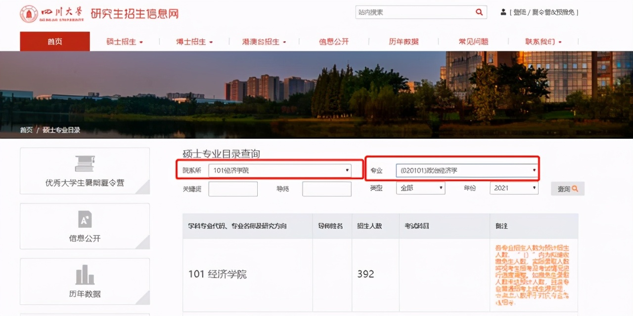Expand the 博士招生 navigation submenu

point(193,41)
